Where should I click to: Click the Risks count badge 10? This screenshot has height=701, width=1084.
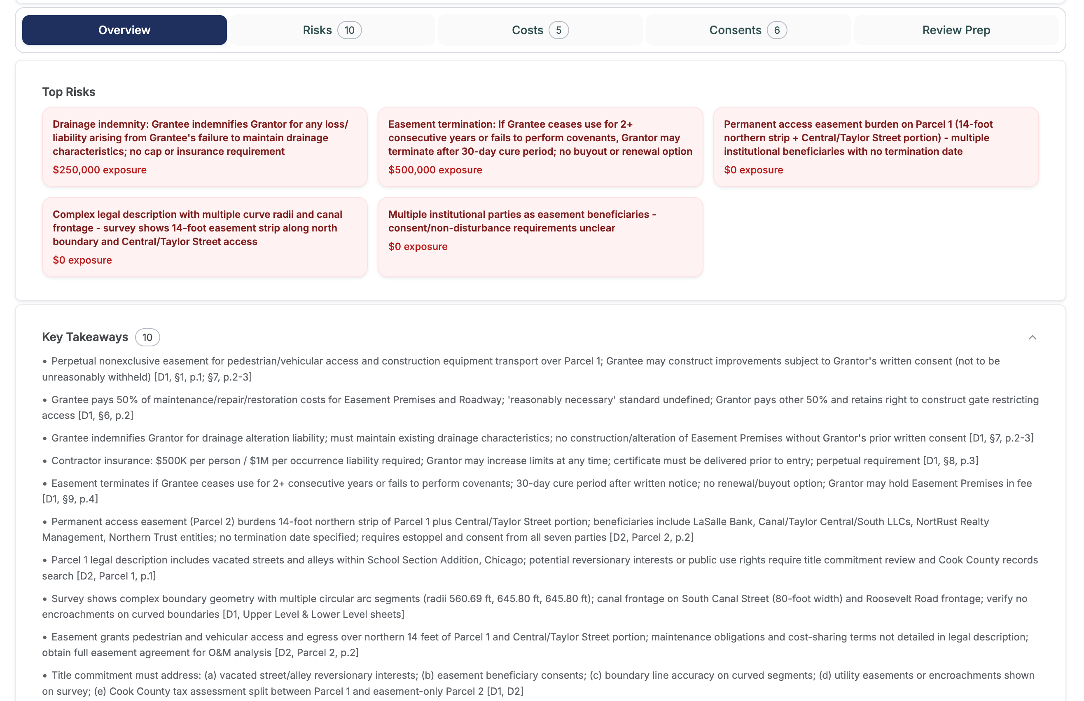click(349, 30)
